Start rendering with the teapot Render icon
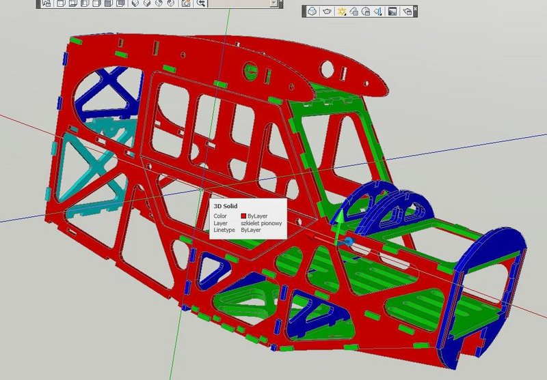Screen dimensions: 547x380 tap(327, 12)
